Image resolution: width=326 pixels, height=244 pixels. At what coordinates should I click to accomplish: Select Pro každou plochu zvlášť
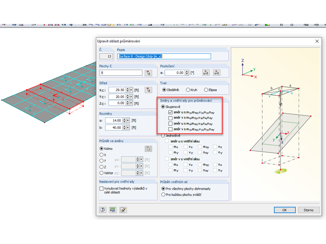pos(163,195)
